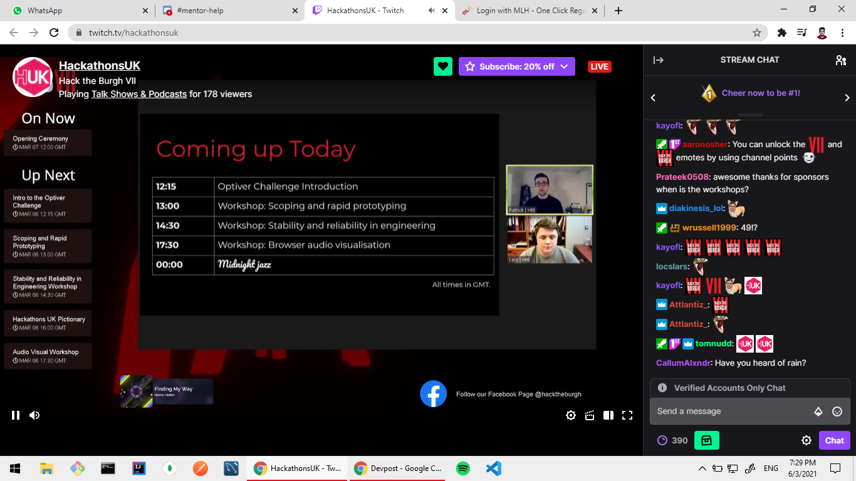Show previous chat leaderboard banner item
This screenshot has width=856, height=481.
tap(653, 98)
